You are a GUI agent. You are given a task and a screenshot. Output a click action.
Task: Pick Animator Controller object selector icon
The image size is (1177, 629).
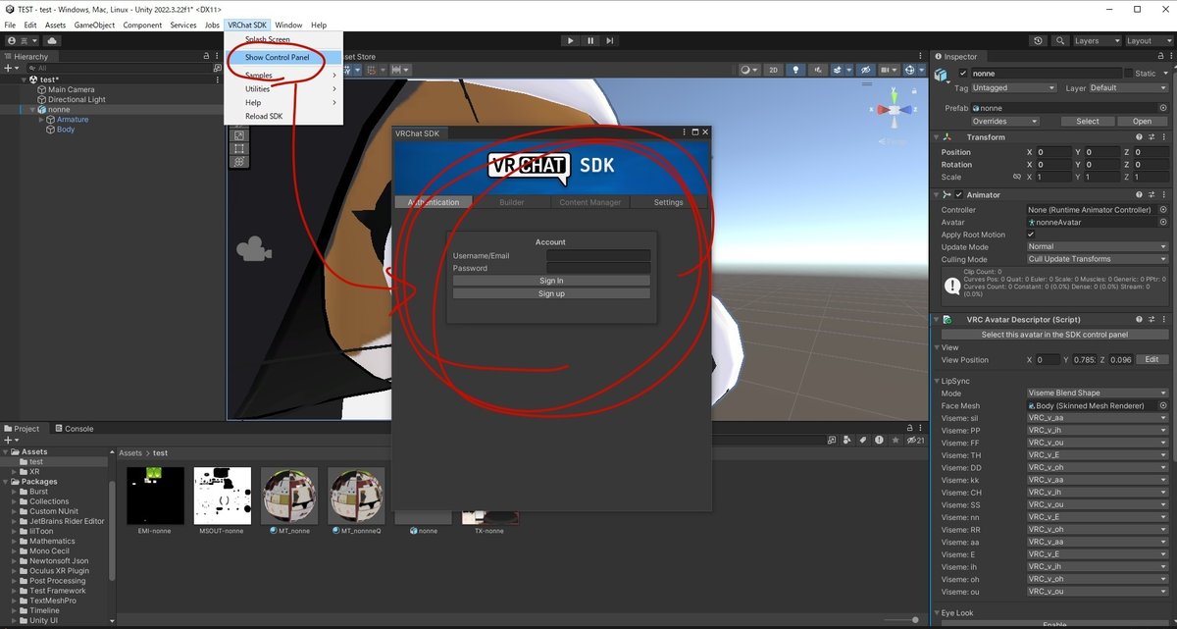point(1163,210)
